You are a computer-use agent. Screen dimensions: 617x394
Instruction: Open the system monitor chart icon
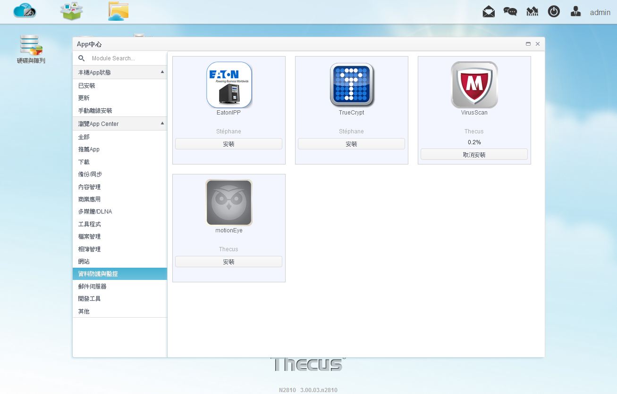[x=532, y=12]
